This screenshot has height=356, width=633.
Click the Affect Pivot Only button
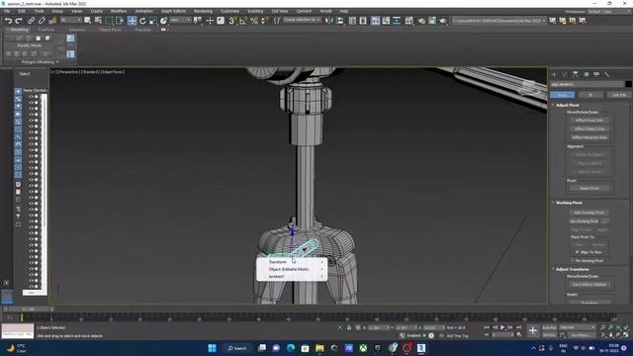pos(589,121)
